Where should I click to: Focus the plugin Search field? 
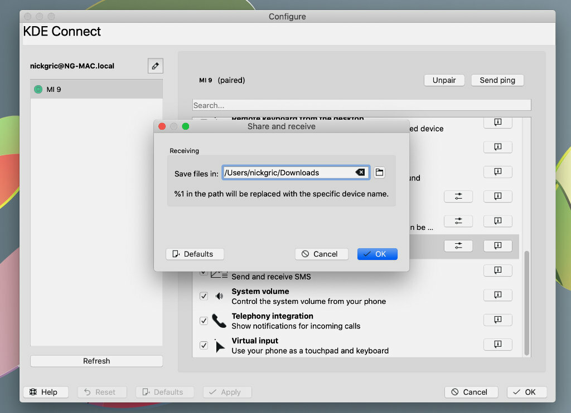tap(361, 105)
